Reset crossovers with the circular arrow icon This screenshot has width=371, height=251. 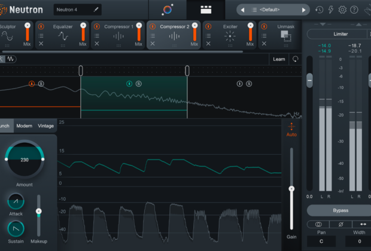point(295,59)
